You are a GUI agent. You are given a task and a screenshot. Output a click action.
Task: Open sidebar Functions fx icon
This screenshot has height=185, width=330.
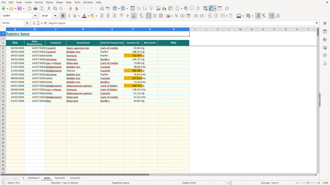coord(325,64)
